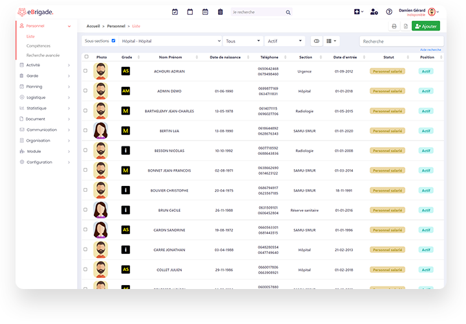Click the print icon button
This screenshot has height=324, width=466.
coord(394,26)
